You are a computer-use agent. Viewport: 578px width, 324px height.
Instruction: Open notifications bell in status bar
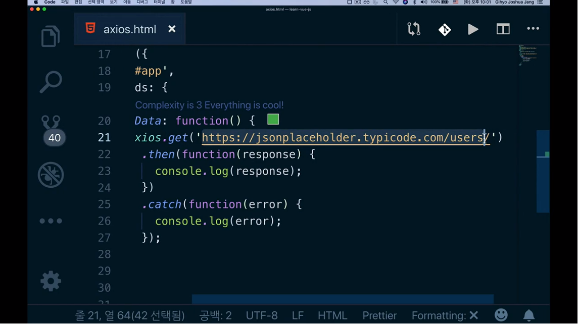[x=528, y=315]
